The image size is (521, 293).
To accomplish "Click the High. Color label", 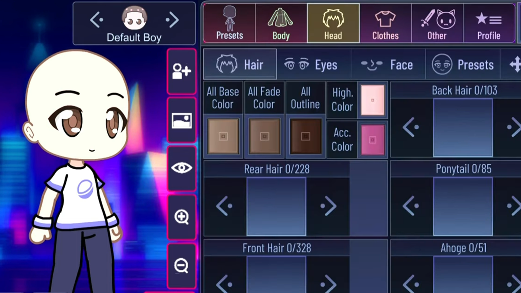I will (x=342, y=100).
